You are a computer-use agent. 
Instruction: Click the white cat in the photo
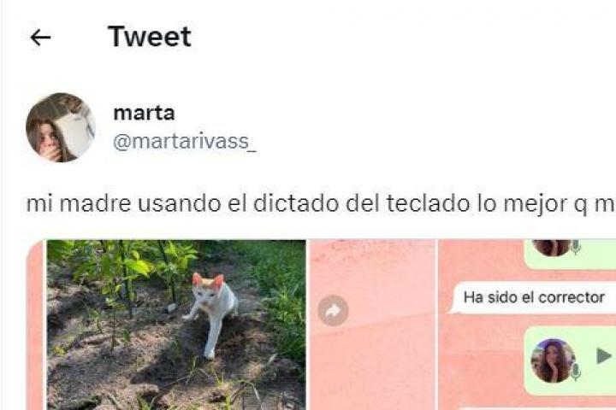tap(212, 313)
